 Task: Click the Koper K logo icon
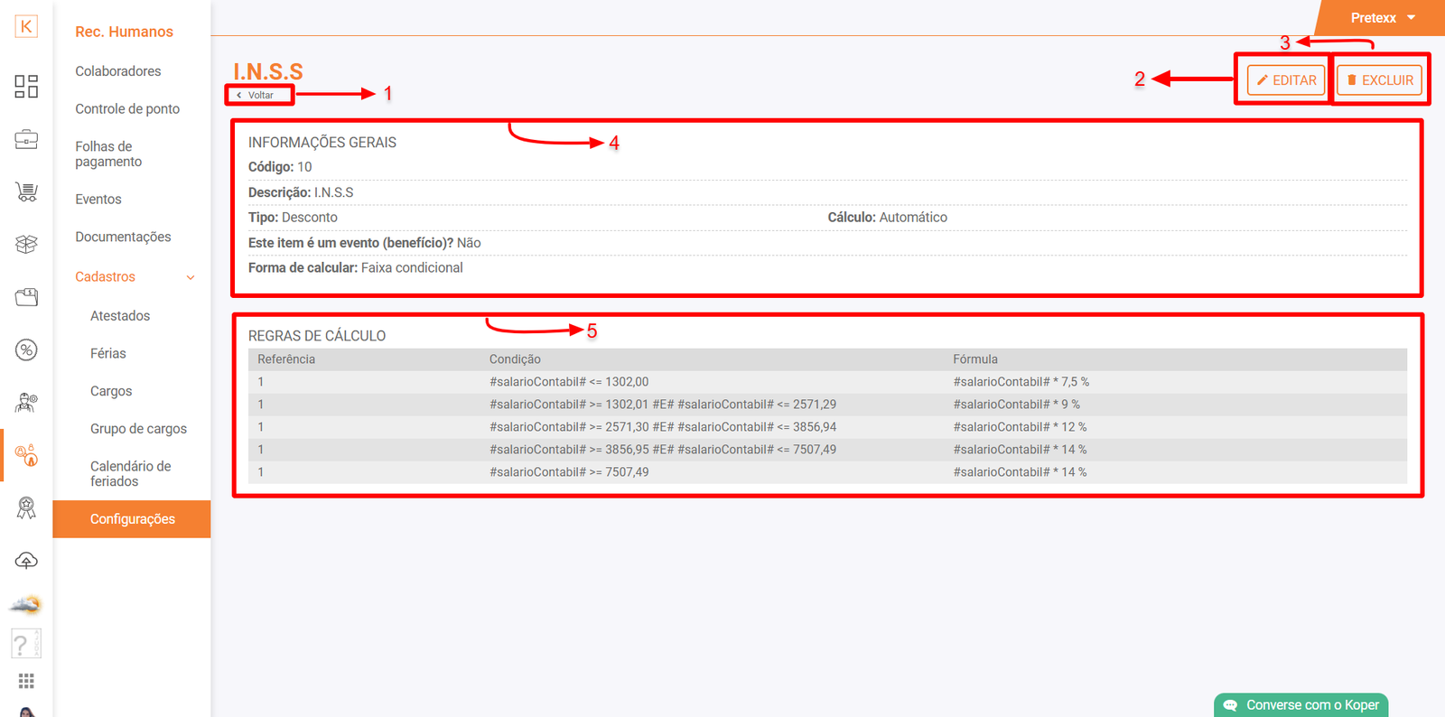[x=26, y=26]
